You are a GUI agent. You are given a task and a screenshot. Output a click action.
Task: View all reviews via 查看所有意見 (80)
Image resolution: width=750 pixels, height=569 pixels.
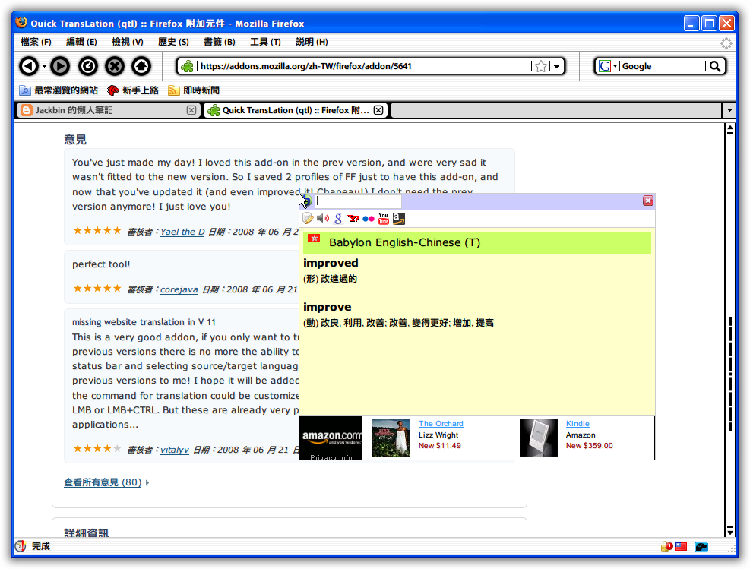[x=103, y=482]
